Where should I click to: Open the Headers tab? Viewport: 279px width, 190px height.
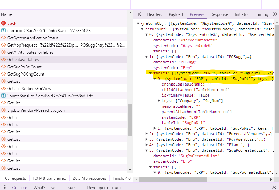(x=155, y=14)
